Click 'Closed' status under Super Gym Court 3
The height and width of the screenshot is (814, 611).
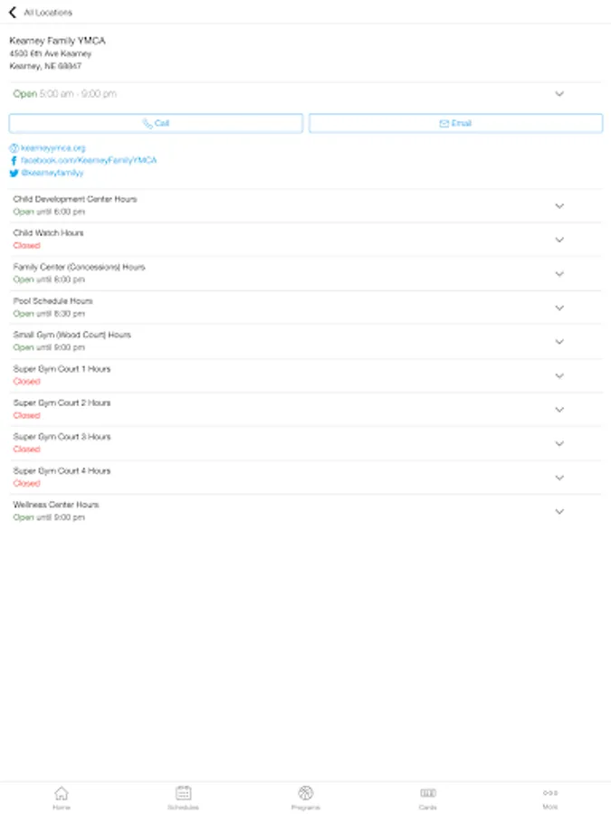point(26,449)
